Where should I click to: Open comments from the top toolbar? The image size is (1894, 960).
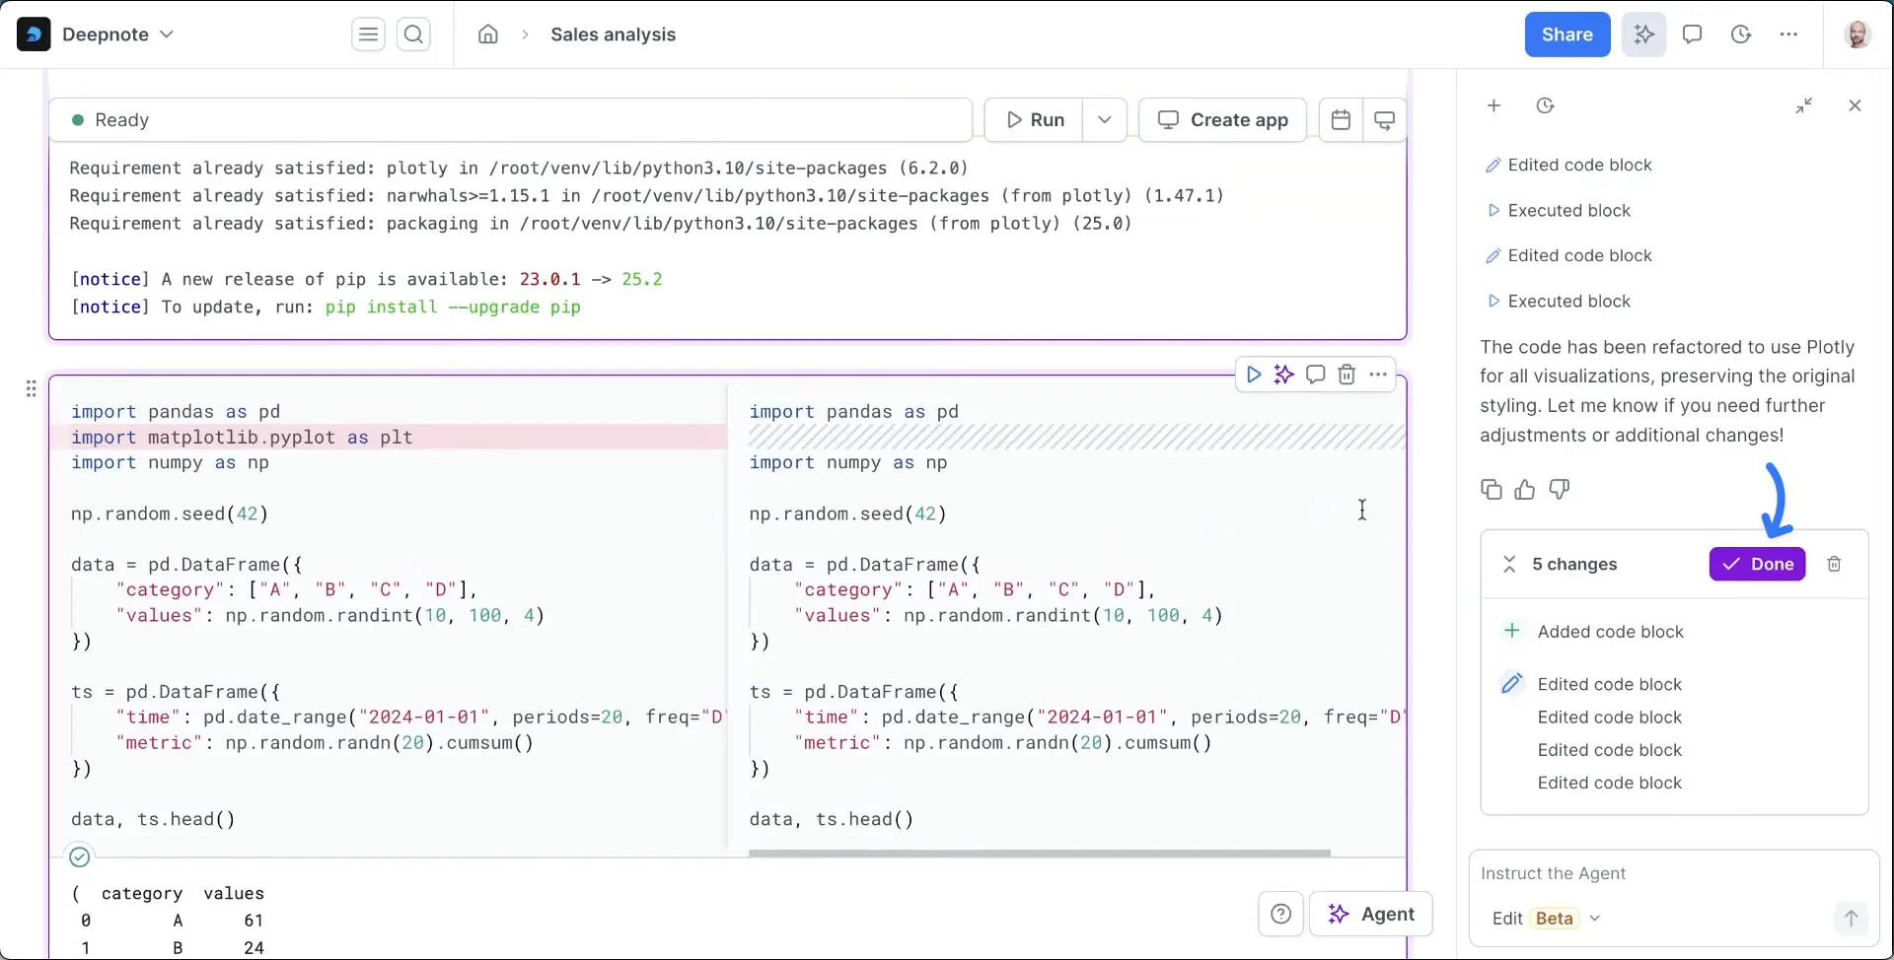pyautogui.click(x=1693, y=34)
